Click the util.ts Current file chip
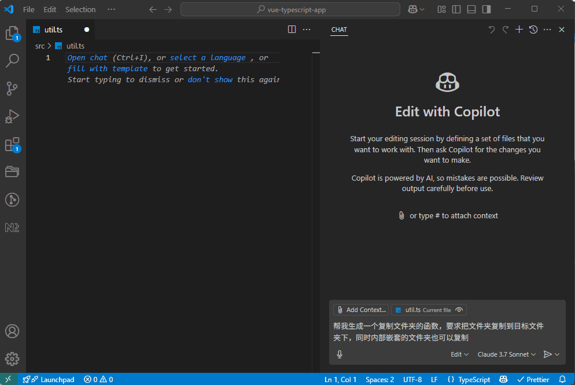This screenshot has width=575, height=385. click(x=429, y=310)
